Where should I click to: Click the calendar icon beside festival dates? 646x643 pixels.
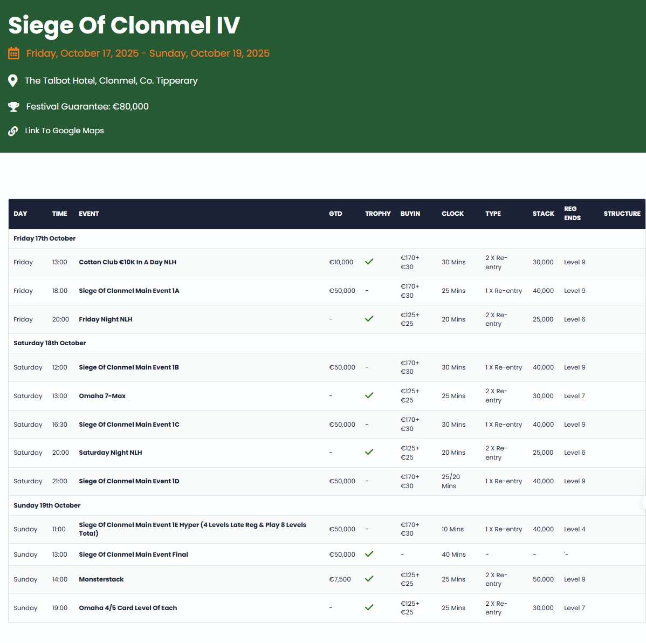point(13,53)
